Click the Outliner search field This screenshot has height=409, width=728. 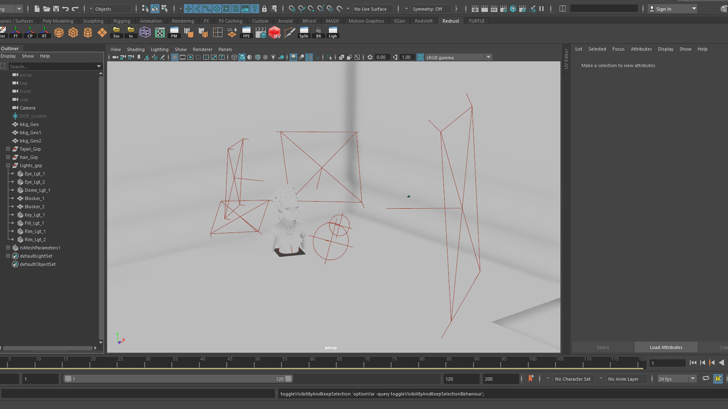click(x=52, y=66)
